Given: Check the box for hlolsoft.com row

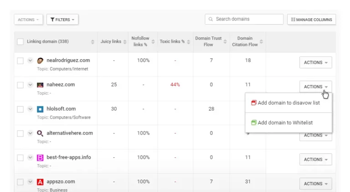Looking at the screenshot, I should [21, 109].
